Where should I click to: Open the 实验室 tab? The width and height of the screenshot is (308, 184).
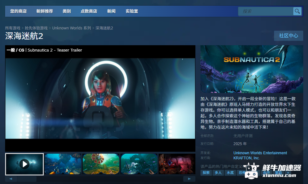[x=132, y=11]
